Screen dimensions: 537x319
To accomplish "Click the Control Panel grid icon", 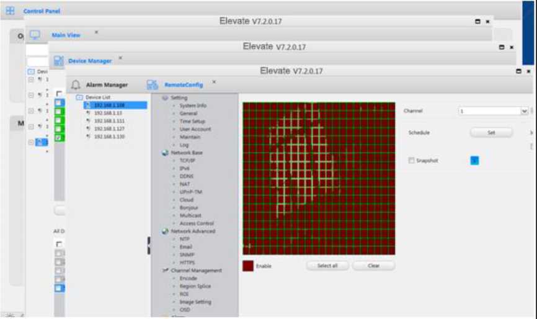I will pos(10,11).
